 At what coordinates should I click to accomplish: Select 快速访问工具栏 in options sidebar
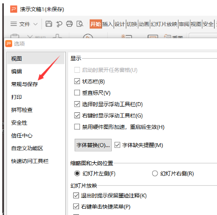pos(36,161)
